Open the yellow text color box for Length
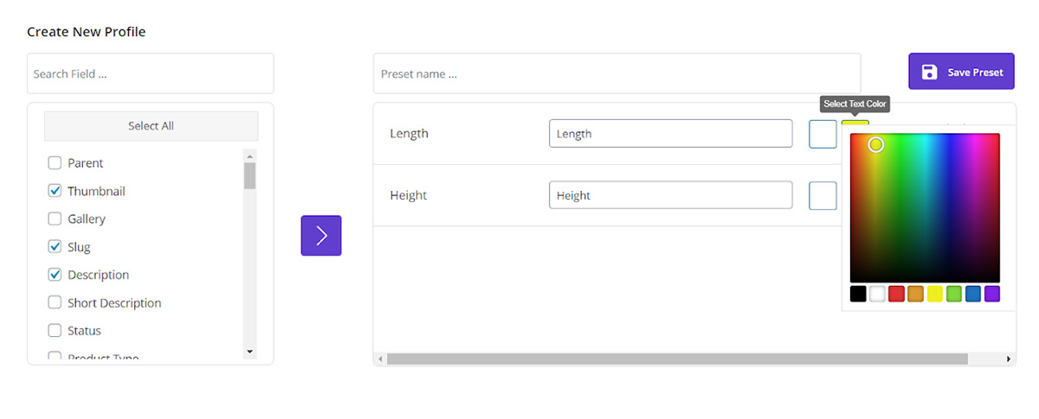This screenshot has width=1039, height=419. pos(855,126)
